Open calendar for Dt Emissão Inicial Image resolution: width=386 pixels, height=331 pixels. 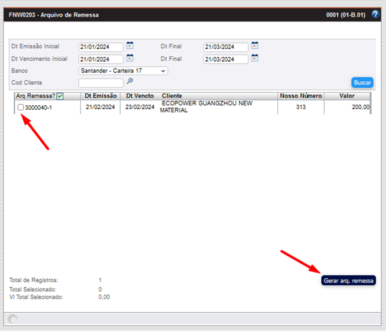pos(130,45)
